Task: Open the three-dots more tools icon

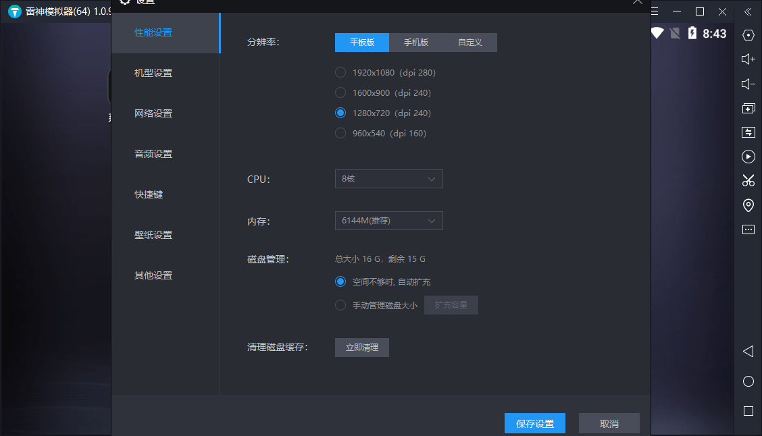Action: tap(748, 229)
